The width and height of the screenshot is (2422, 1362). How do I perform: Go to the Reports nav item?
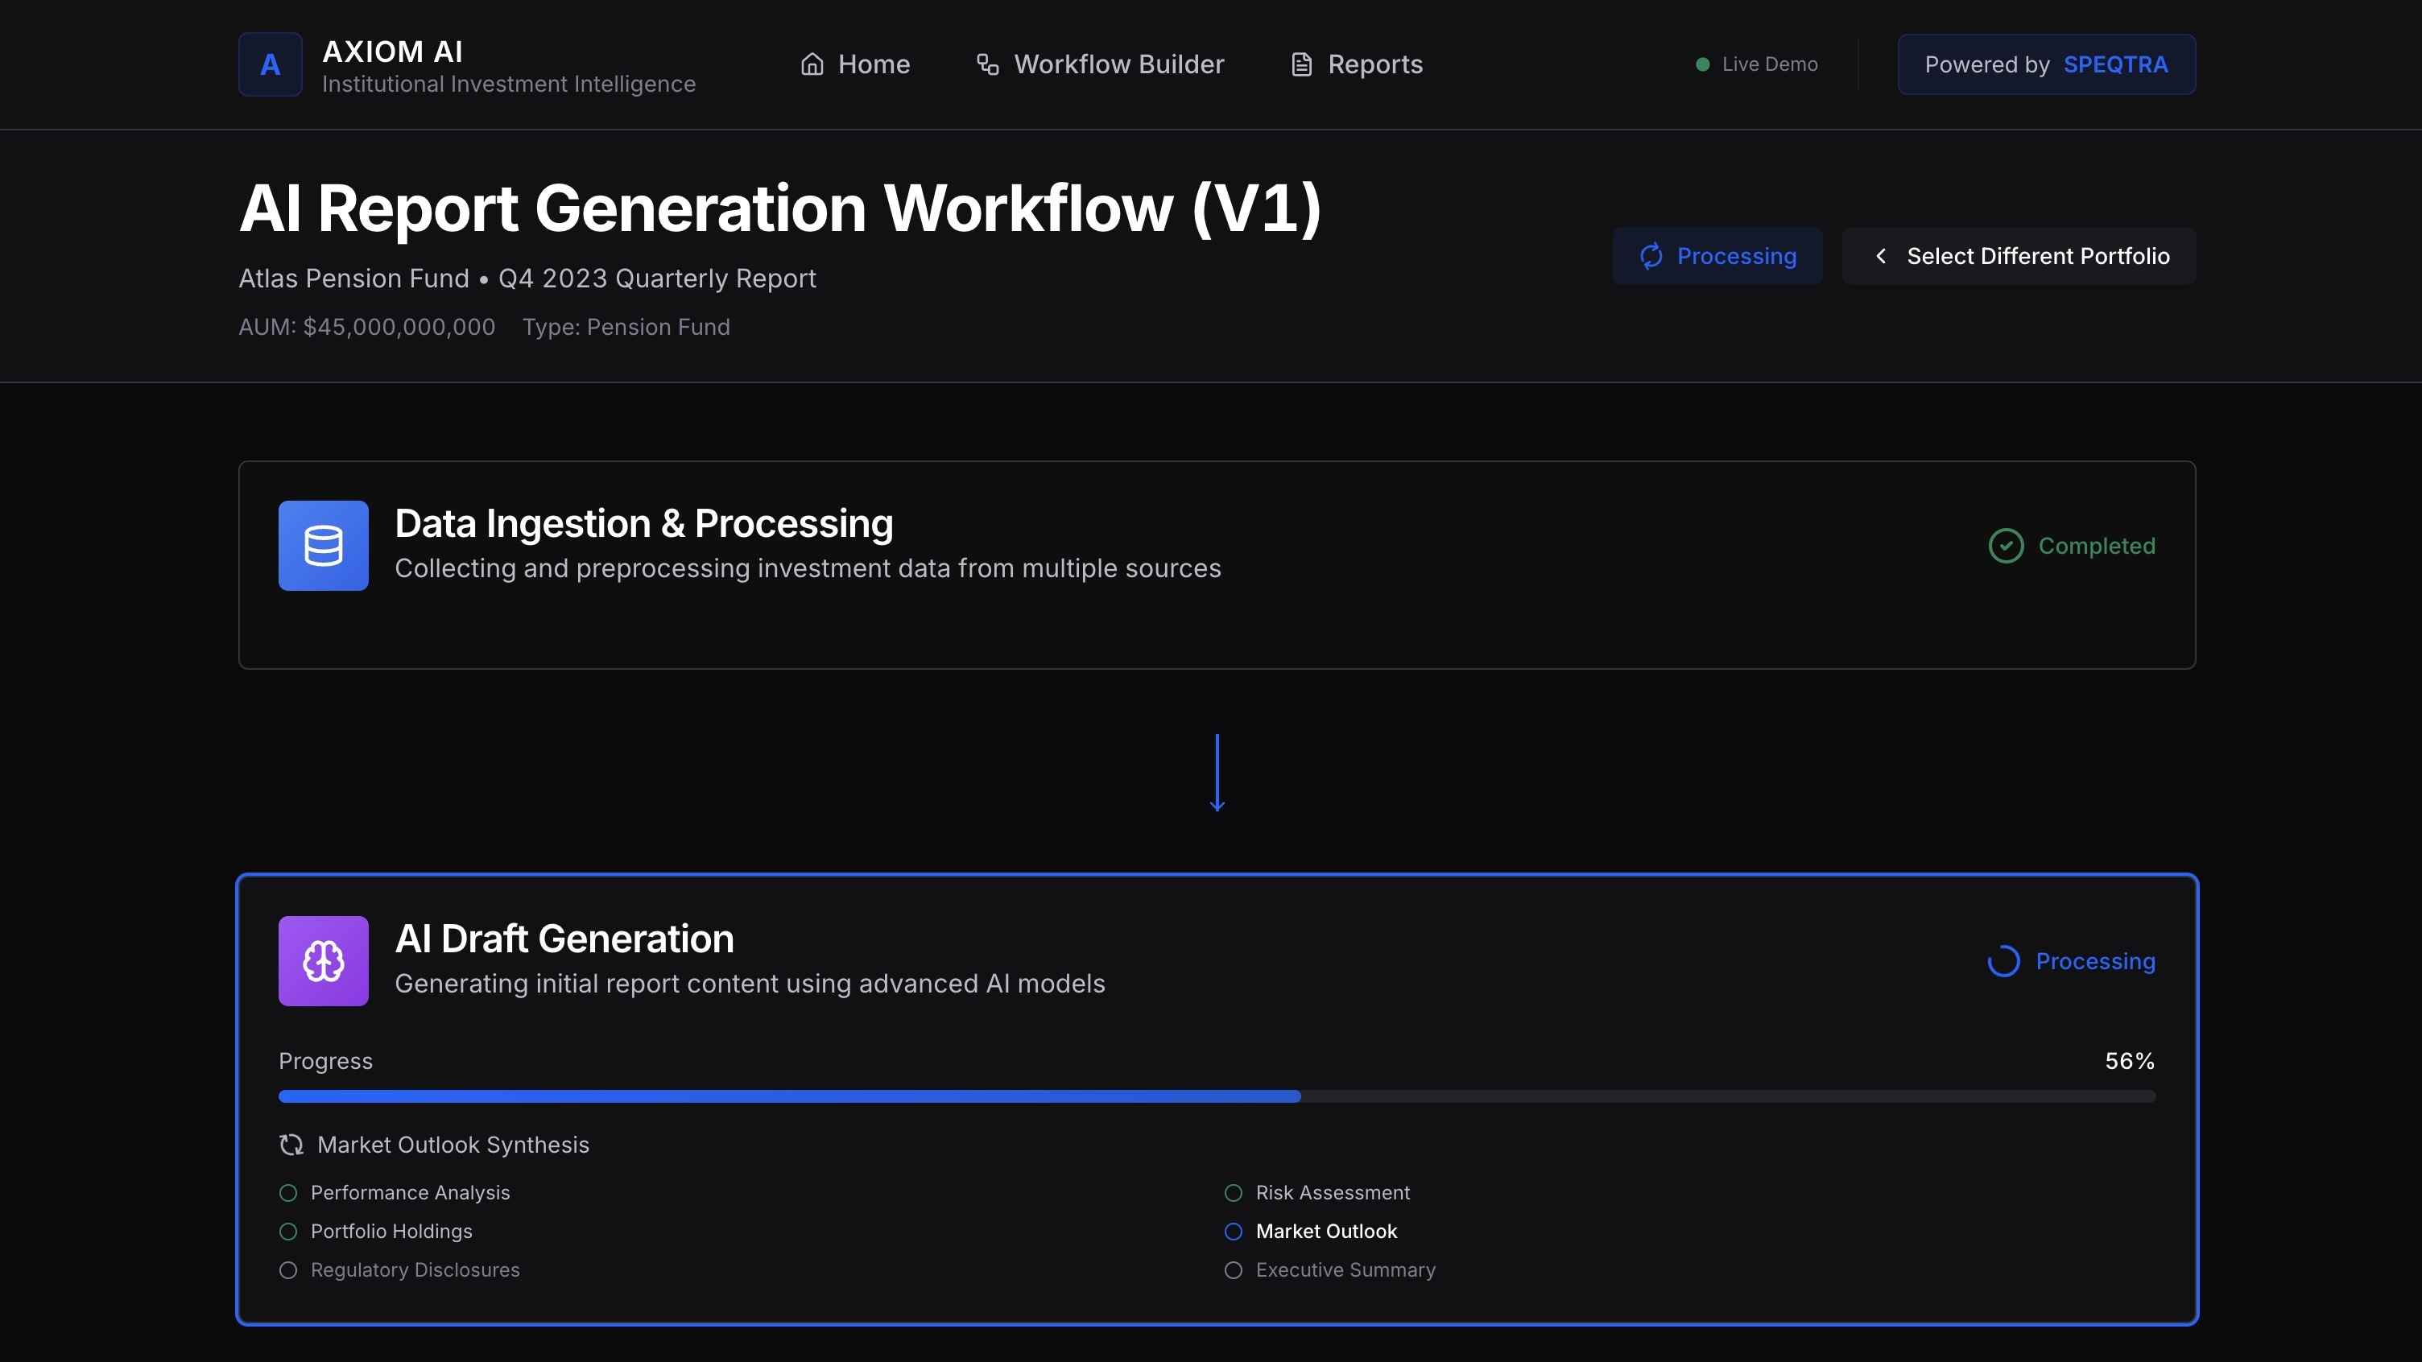point(1357,64)
